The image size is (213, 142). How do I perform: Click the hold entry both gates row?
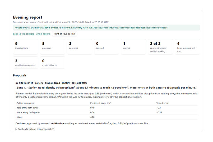coord(106,108)
